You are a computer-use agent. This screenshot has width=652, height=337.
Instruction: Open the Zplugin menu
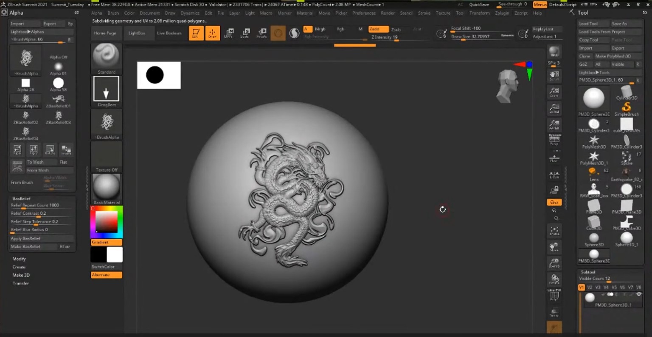click(x=501, y=13)
